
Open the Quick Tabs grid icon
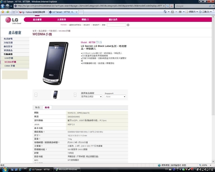[x=14, y=12]
